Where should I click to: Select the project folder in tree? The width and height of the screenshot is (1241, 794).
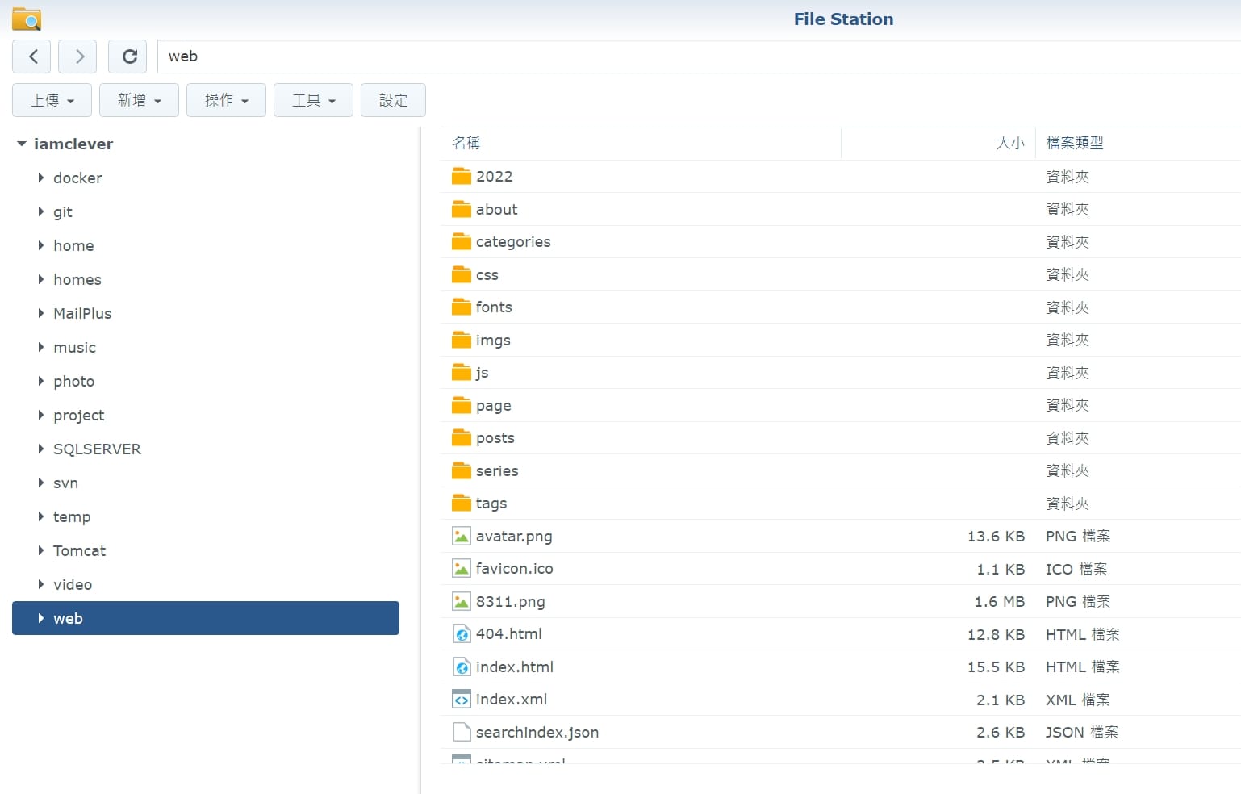tap(78, 416)
